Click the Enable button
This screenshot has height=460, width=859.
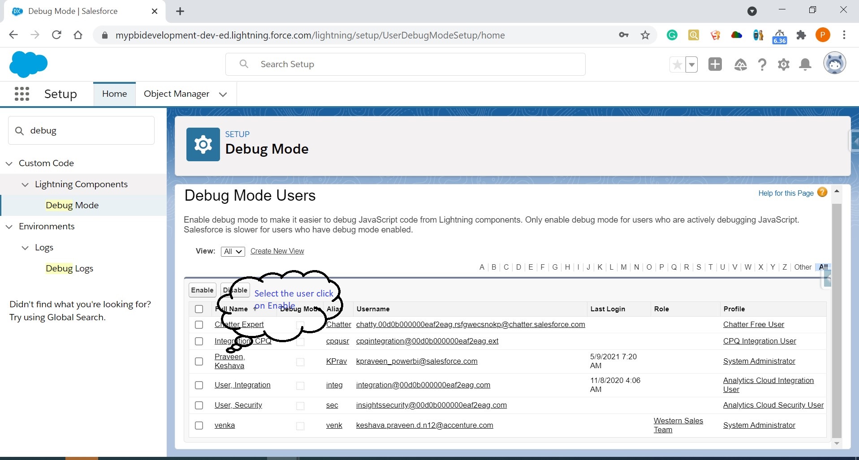(202, 290)
